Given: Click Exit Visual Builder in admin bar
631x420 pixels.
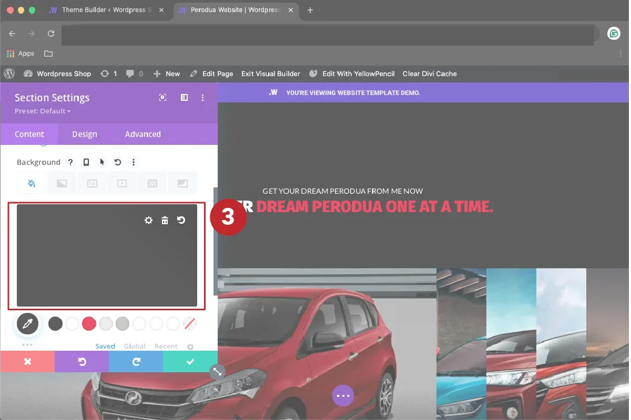Looking at the screenshot, I should tap(270, 74).
